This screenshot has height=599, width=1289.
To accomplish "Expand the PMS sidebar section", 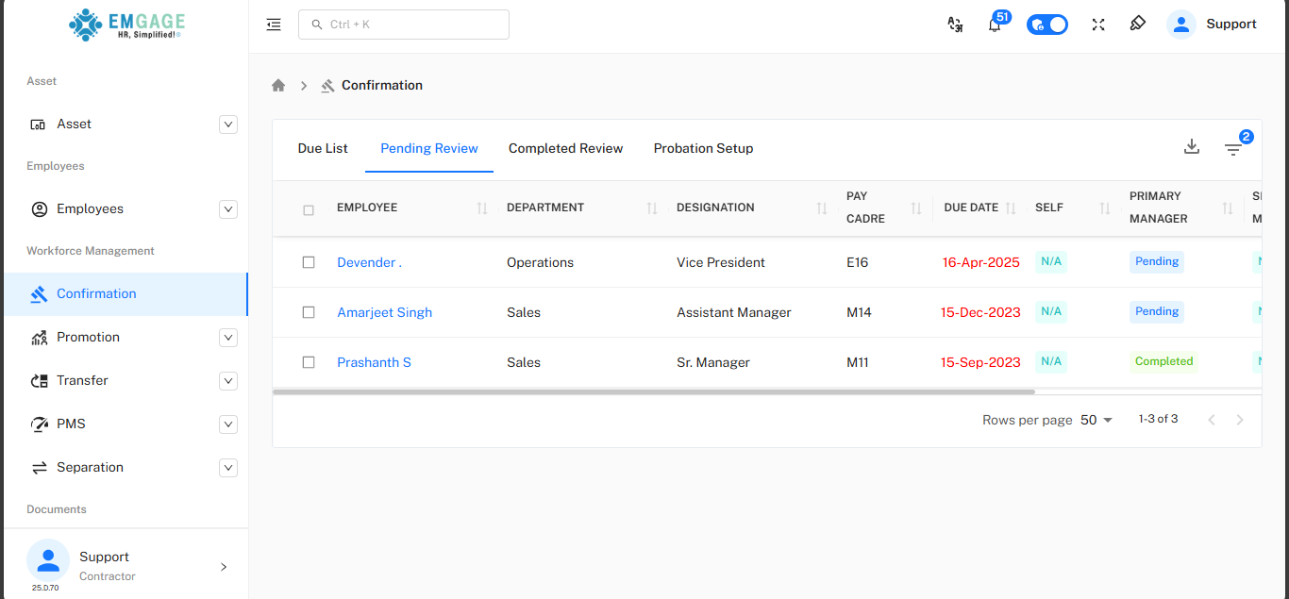I will pos(228,424).
